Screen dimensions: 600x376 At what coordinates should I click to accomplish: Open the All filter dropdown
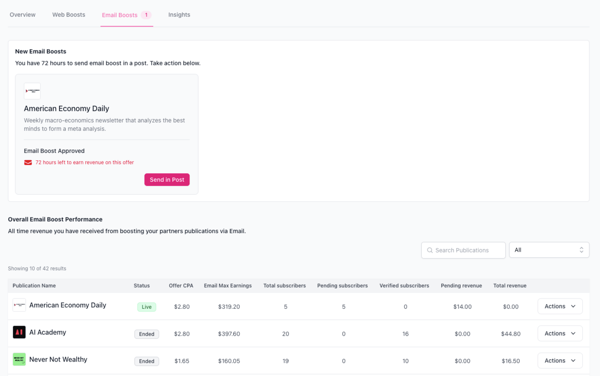[549, 250]
